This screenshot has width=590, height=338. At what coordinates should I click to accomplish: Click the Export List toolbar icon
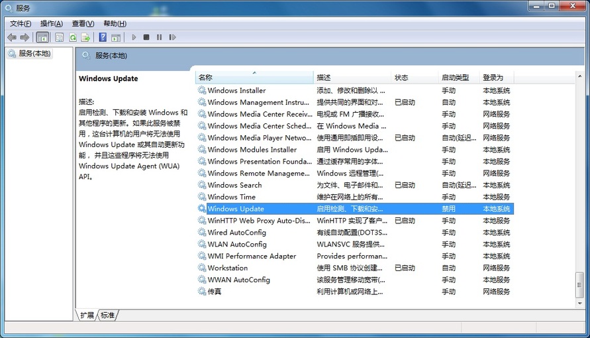pos(86,37)
